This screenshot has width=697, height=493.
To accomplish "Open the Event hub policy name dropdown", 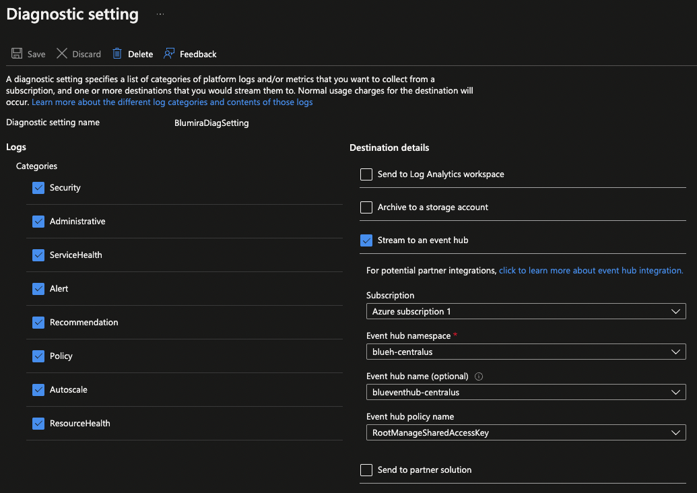I will [675, 432].
